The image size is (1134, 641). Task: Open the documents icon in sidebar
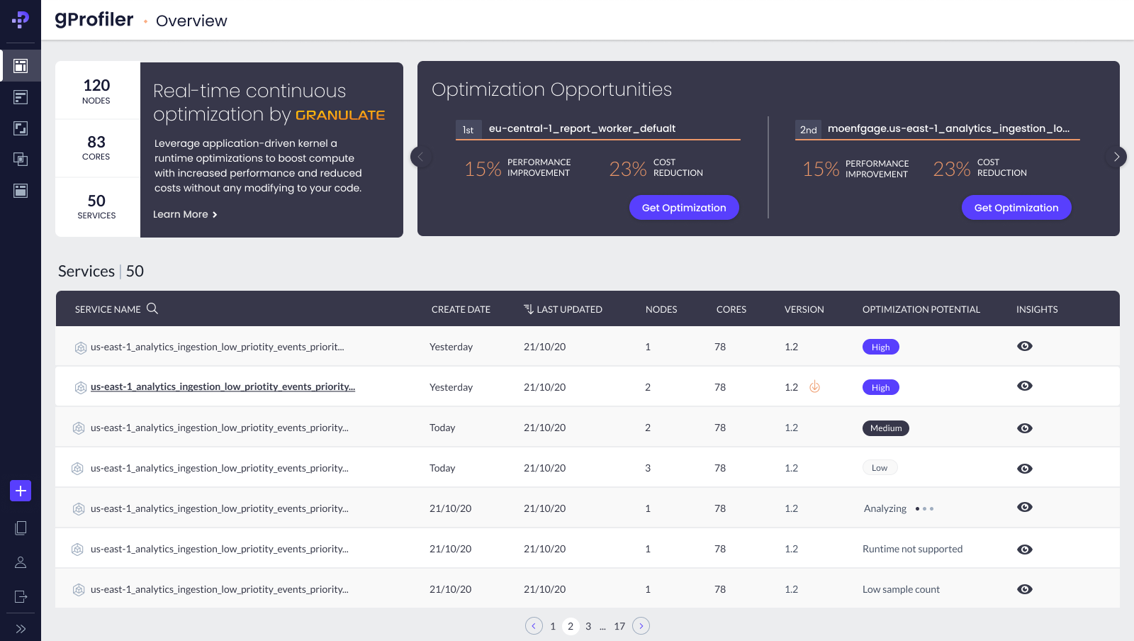[x=21, y=528]
